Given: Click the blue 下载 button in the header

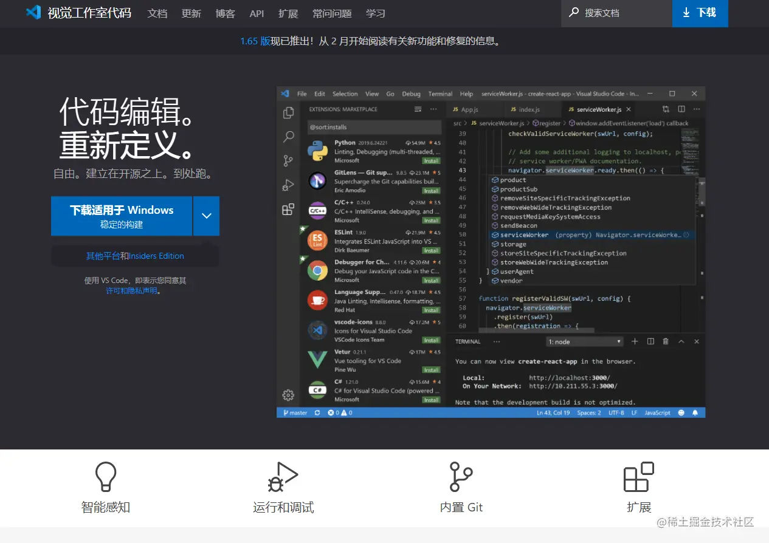Looking at the screenshot, I should (x=700, y=13).
